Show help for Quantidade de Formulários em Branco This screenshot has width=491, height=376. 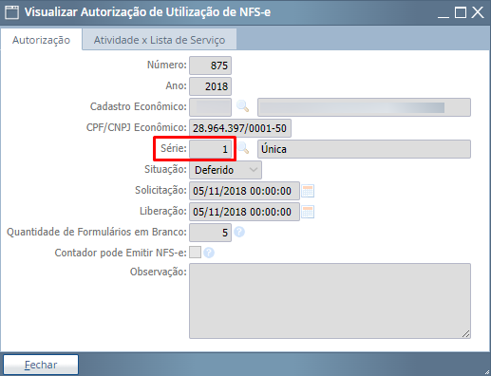pos(239,232)
